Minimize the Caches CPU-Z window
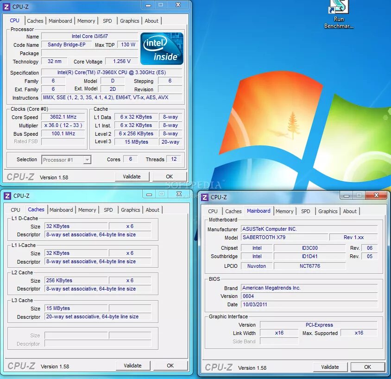The height and width of the screenshot is (379, 391). click(149, 194)
